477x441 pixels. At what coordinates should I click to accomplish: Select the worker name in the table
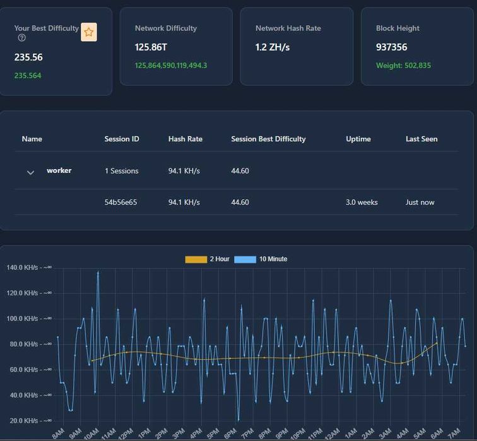pyautogui.click(x=59, y=170)
